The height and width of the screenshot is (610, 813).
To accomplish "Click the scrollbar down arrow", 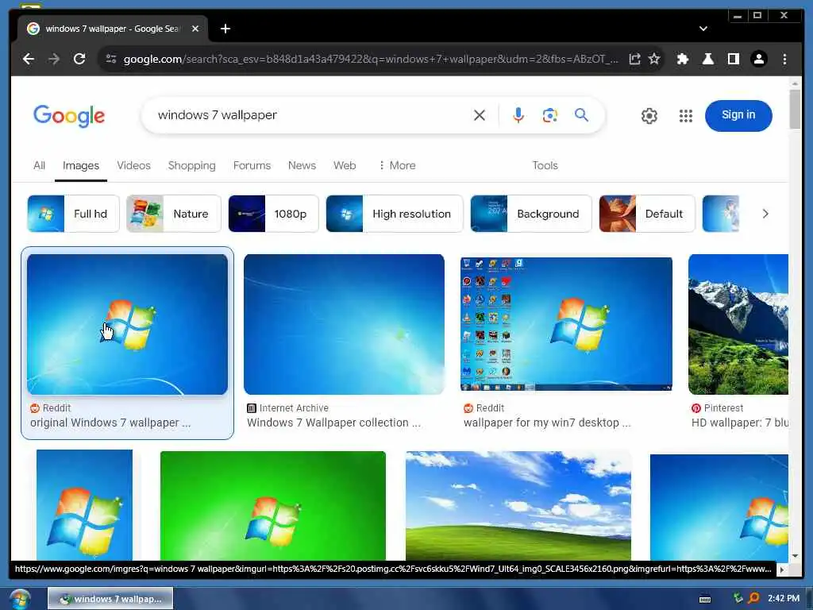I will [795, 556].
